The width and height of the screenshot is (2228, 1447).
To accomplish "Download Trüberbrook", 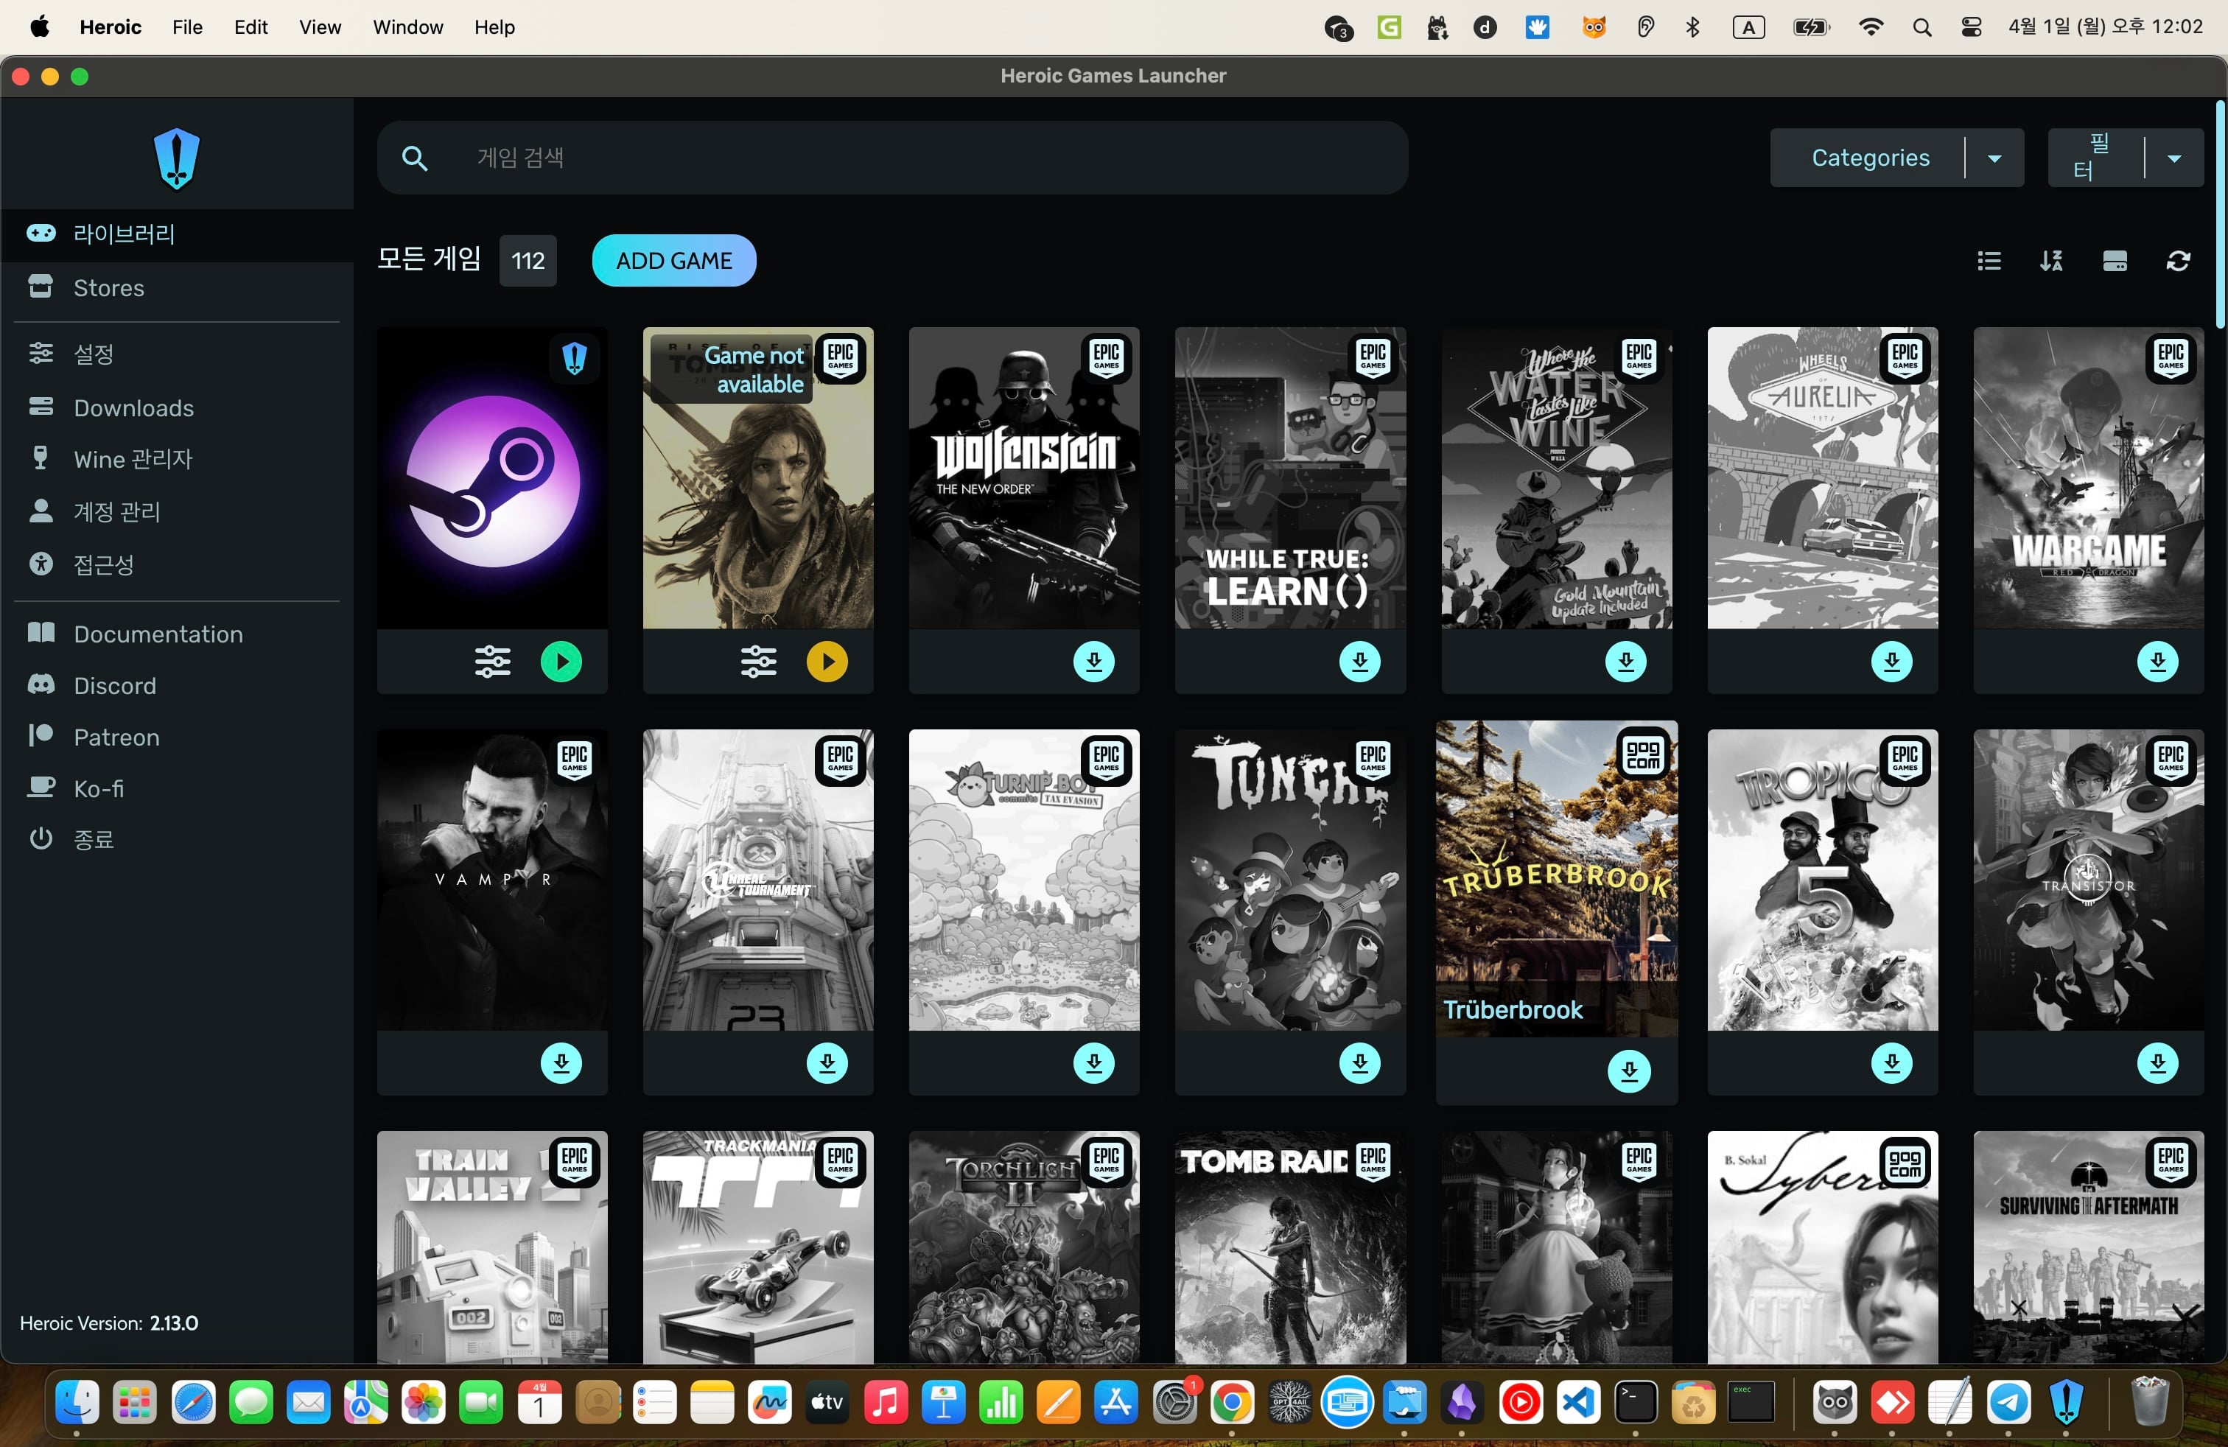I will click(1630, 1071).
